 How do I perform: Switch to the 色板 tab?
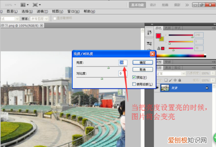(x=168, y=28)
